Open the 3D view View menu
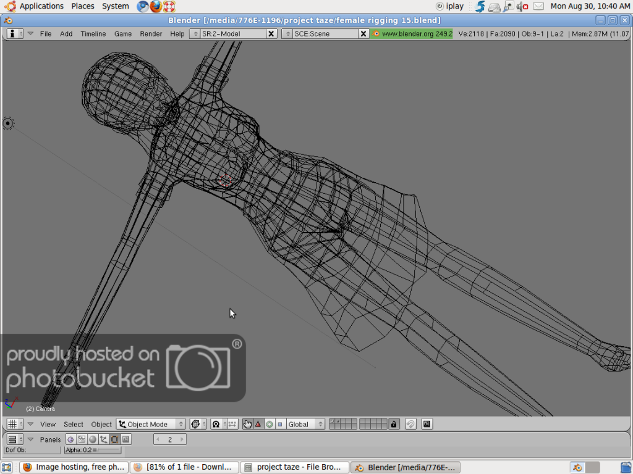The image size is (633, 474). [x=48, y=424]
